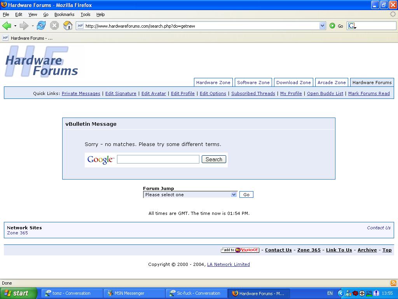398x299 pixels.
Task: Open the Back button history dropdown arrow
Action: coord(15,26)
